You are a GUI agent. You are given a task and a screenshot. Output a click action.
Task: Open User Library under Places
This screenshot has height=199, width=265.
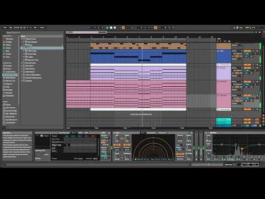coord(10,108)
